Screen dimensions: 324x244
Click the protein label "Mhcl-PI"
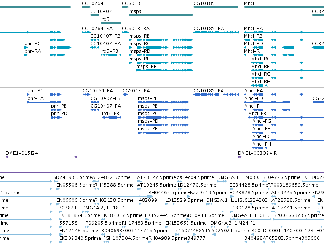coord(252,106)
